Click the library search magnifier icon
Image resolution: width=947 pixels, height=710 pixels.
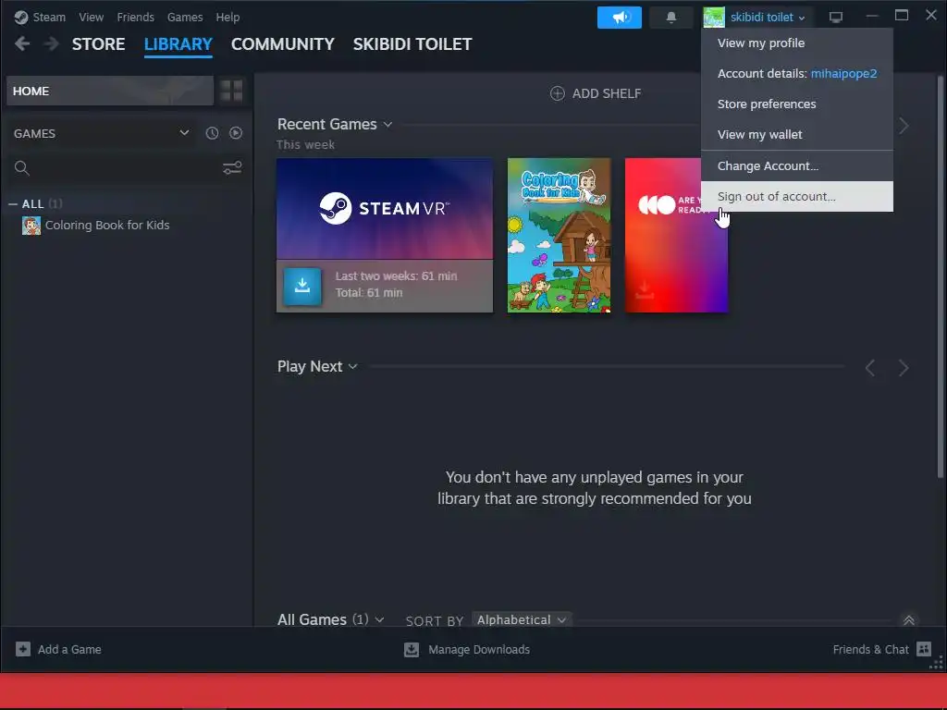click(22, 168)
